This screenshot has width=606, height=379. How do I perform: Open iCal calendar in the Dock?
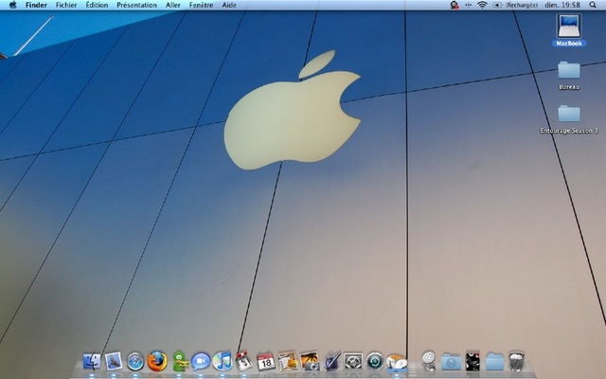266,361
